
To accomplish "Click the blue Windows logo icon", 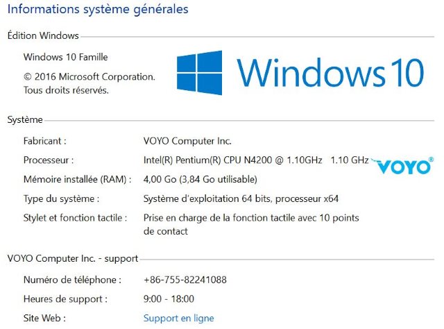I will tap(199, 73).
